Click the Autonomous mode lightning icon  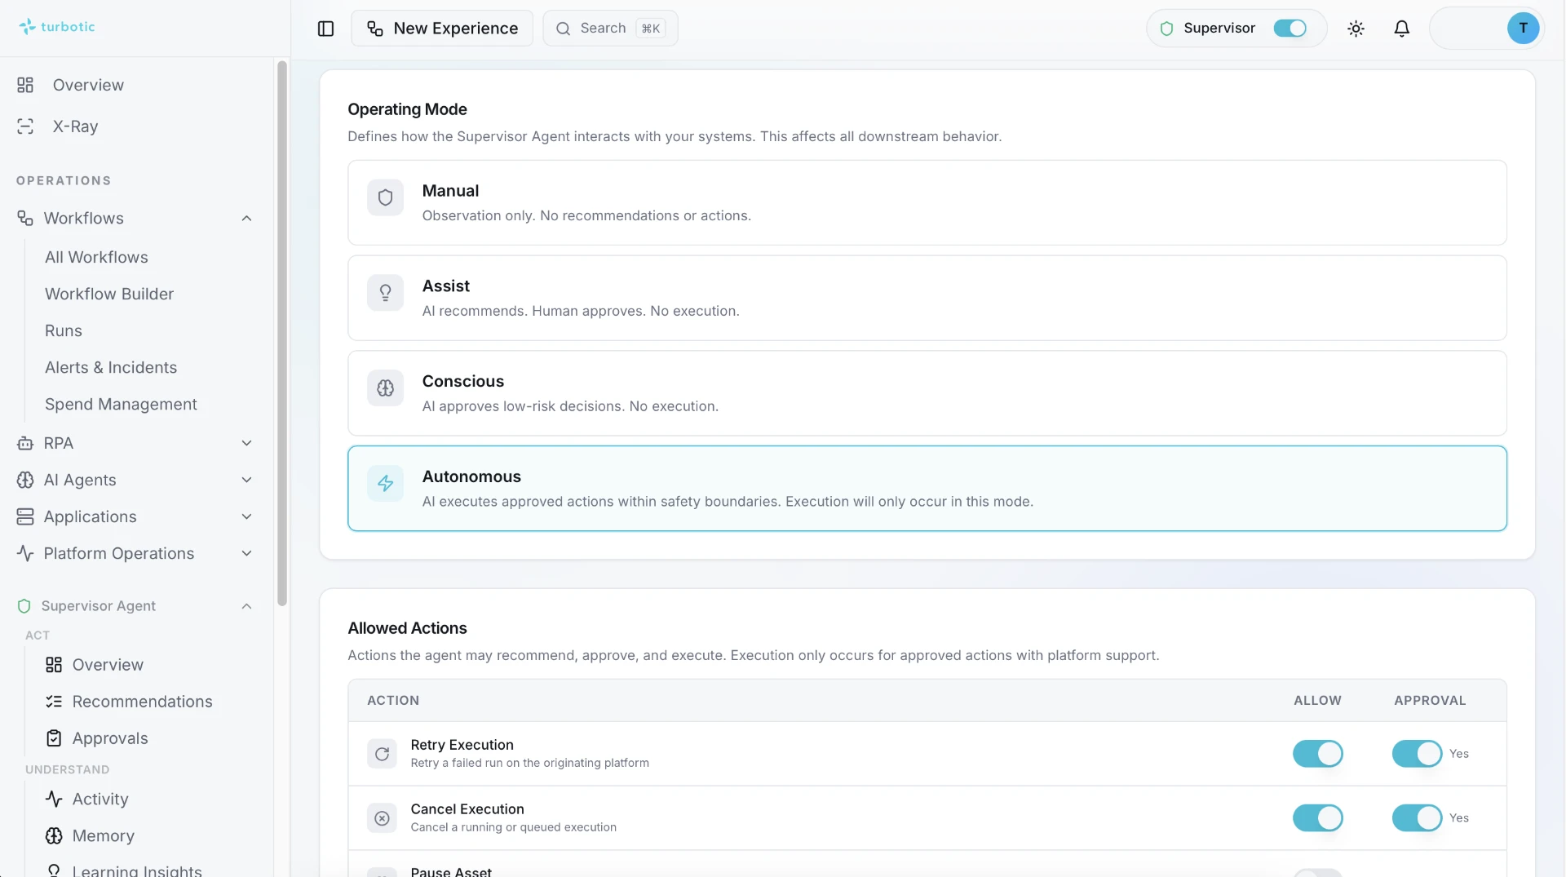(x=385, y=484)
